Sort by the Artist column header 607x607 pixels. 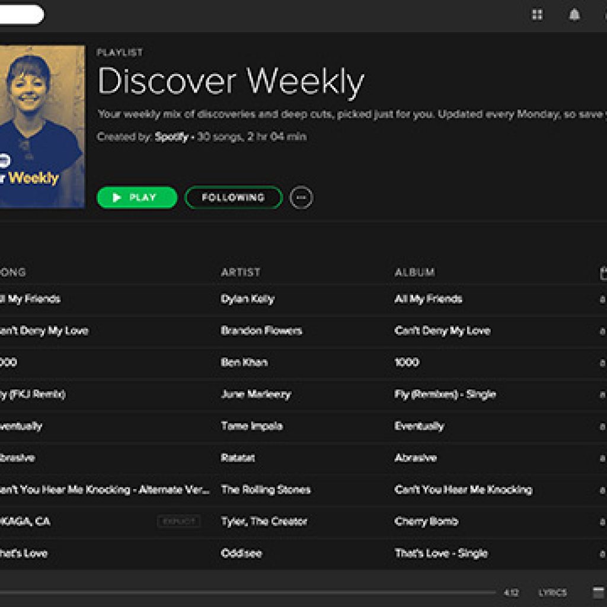pos(241,273)
